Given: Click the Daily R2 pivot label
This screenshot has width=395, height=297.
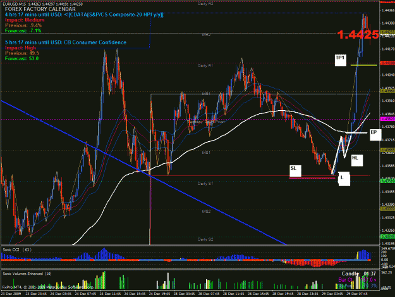Looking at the screenshot, I should (x=205, y=4).
